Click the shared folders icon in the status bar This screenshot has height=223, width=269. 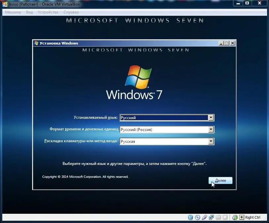point(218,217)
